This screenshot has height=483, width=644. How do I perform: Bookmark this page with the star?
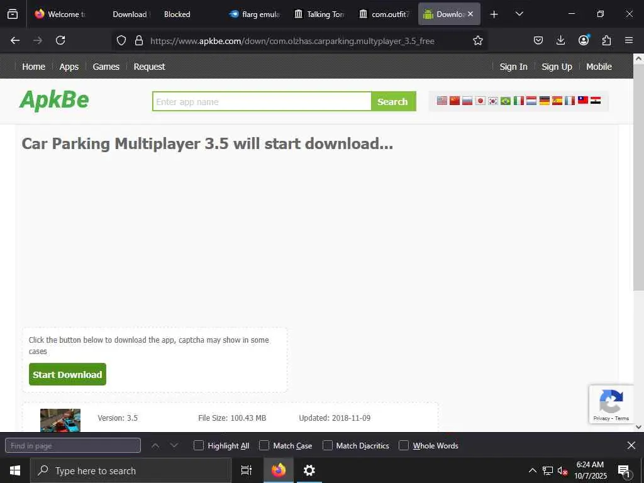tap(478, 40)
